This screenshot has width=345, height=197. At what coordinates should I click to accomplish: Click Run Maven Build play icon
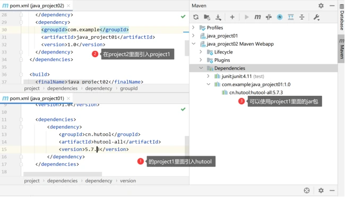coord(246,17)
